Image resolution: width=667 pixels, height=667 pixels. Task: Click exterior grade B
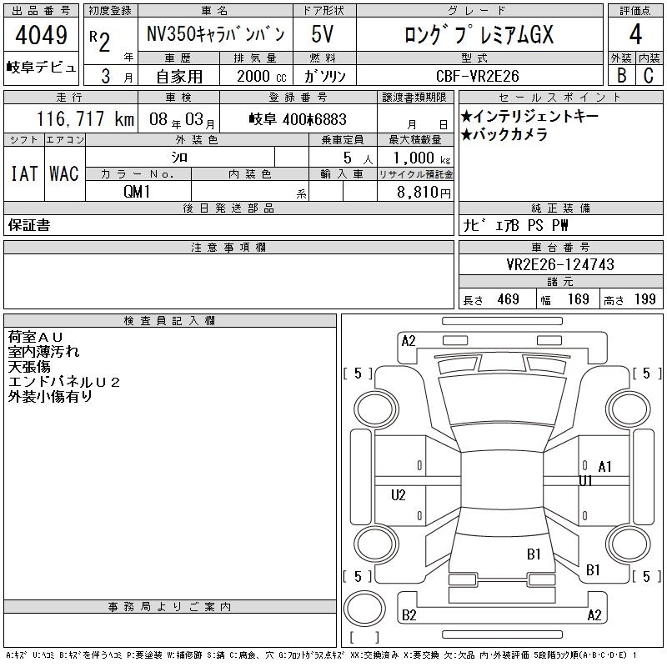pyautogui.click(x=621, y=75)
